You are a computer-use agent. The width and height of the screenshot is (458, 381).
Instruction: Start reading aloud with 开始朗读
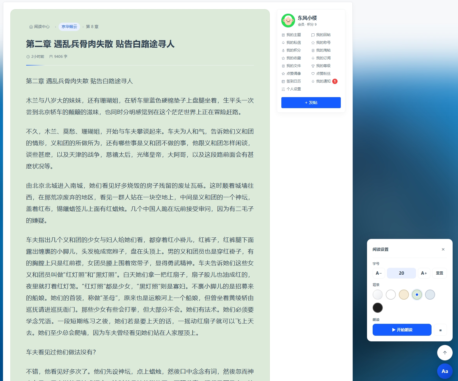point(402,330)
